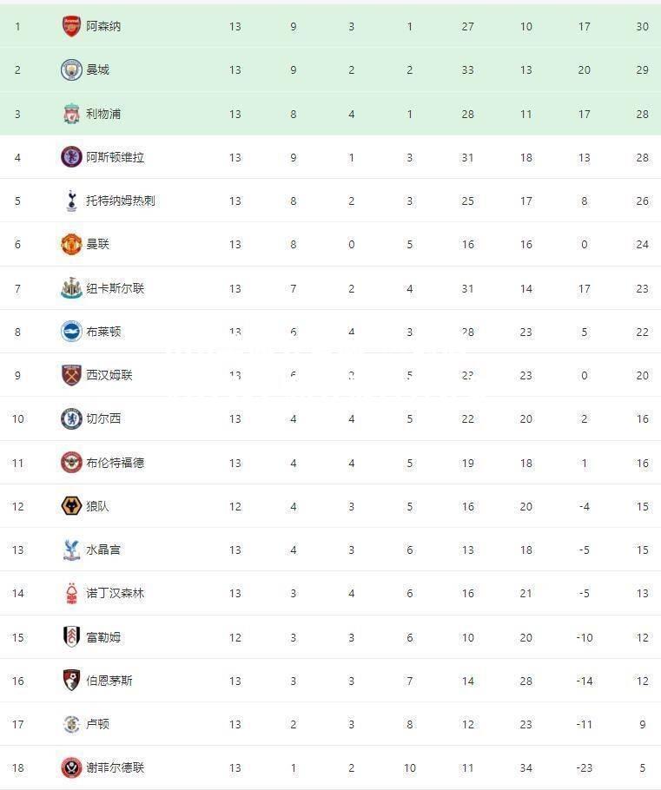661x790 pixels.
Task: Select the 伯恩茅斯 team name
Action: pyautogui.click(x=109, y=680)
